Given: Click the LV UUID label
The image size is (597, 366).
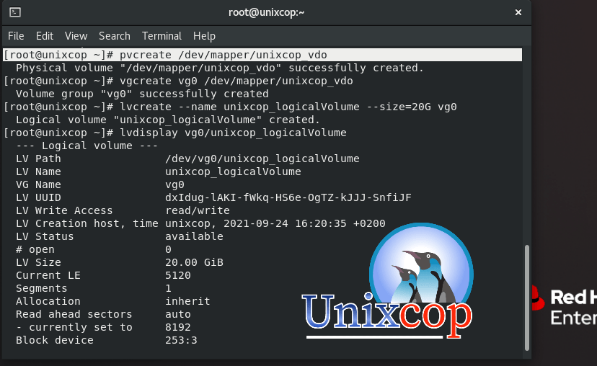Looking at the screenshot, I should point(38,198).
